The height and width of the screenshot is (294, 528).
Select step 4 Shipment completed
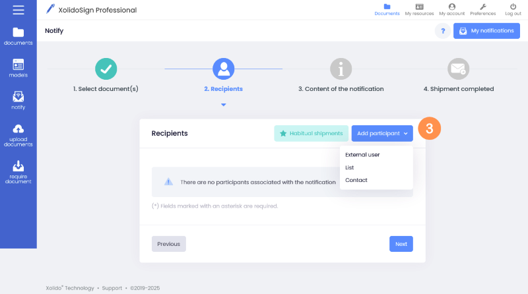tap(458, 75)
